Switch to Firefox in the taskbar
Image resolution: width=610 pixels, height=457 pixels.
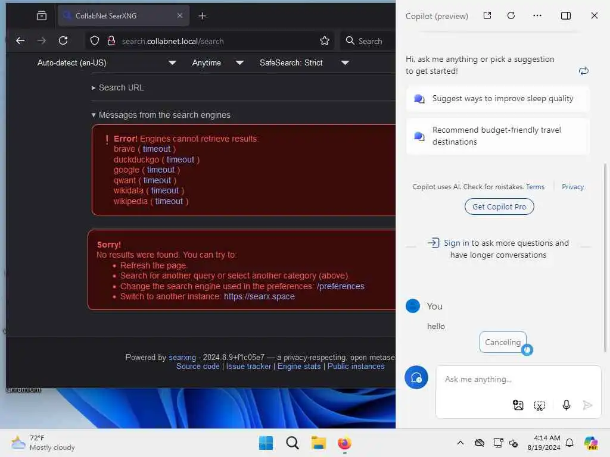(x=344, y=443)
